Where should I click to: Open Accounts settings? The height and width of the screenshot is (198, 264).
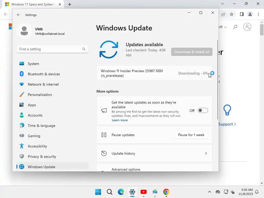[52, 115]
